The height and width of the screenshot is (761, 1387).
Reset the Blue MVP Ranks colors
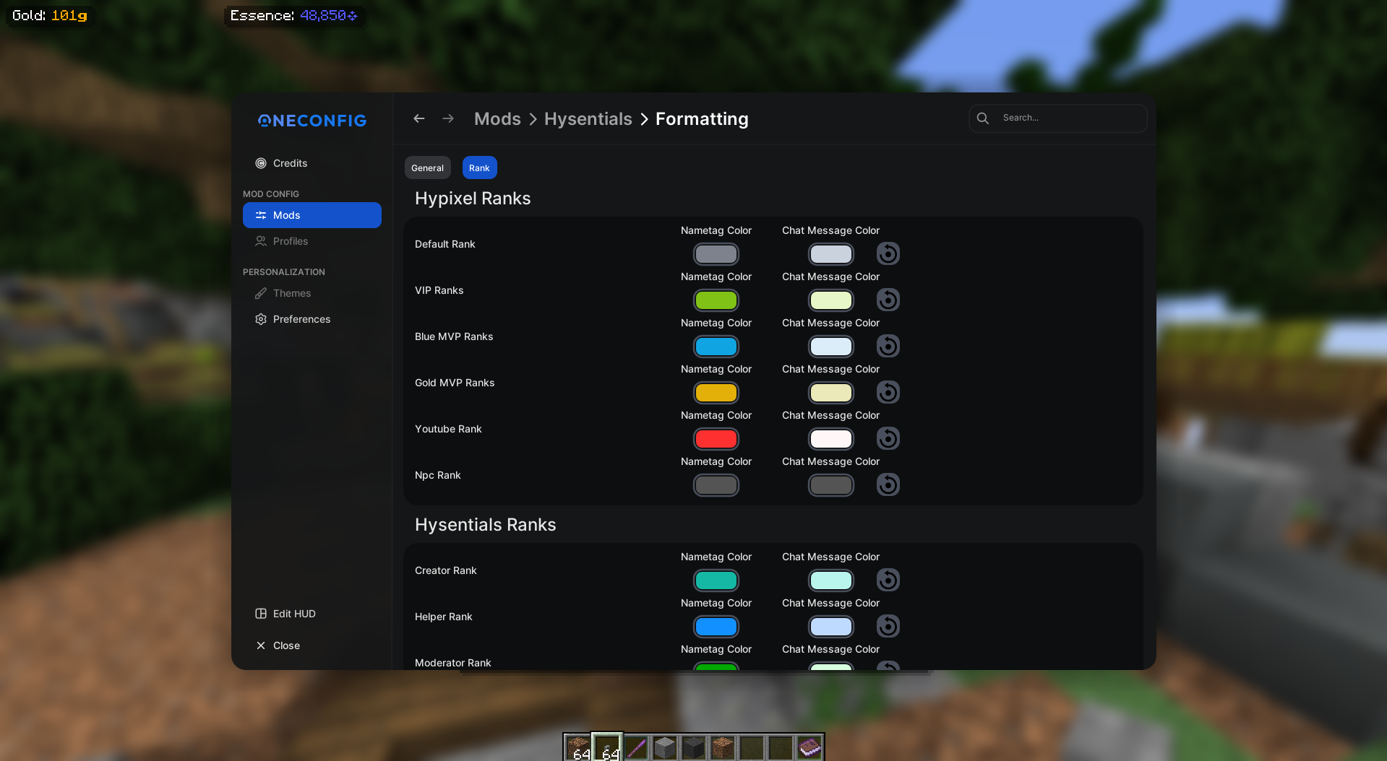click(x=888, y=346)
